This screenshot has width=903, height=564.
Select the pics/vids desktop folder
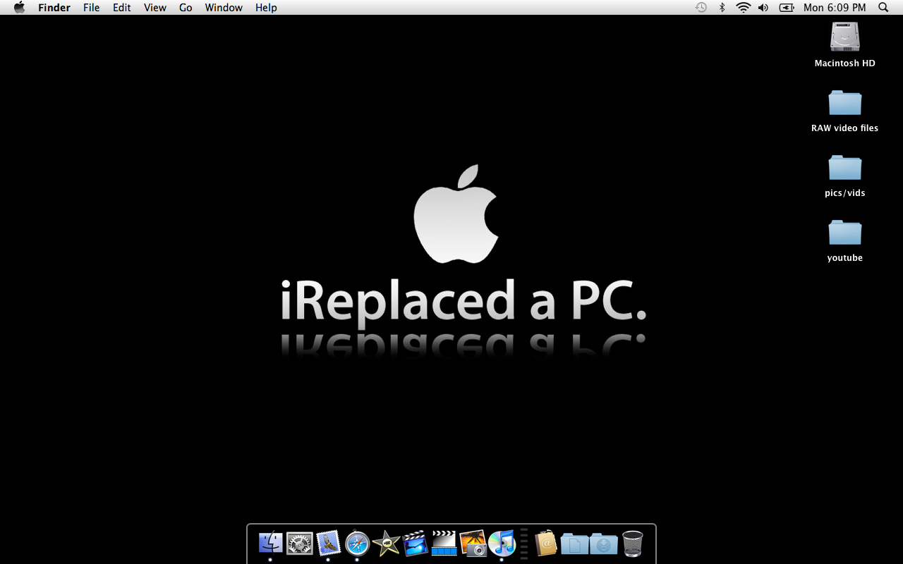click(x=844, y=168)
